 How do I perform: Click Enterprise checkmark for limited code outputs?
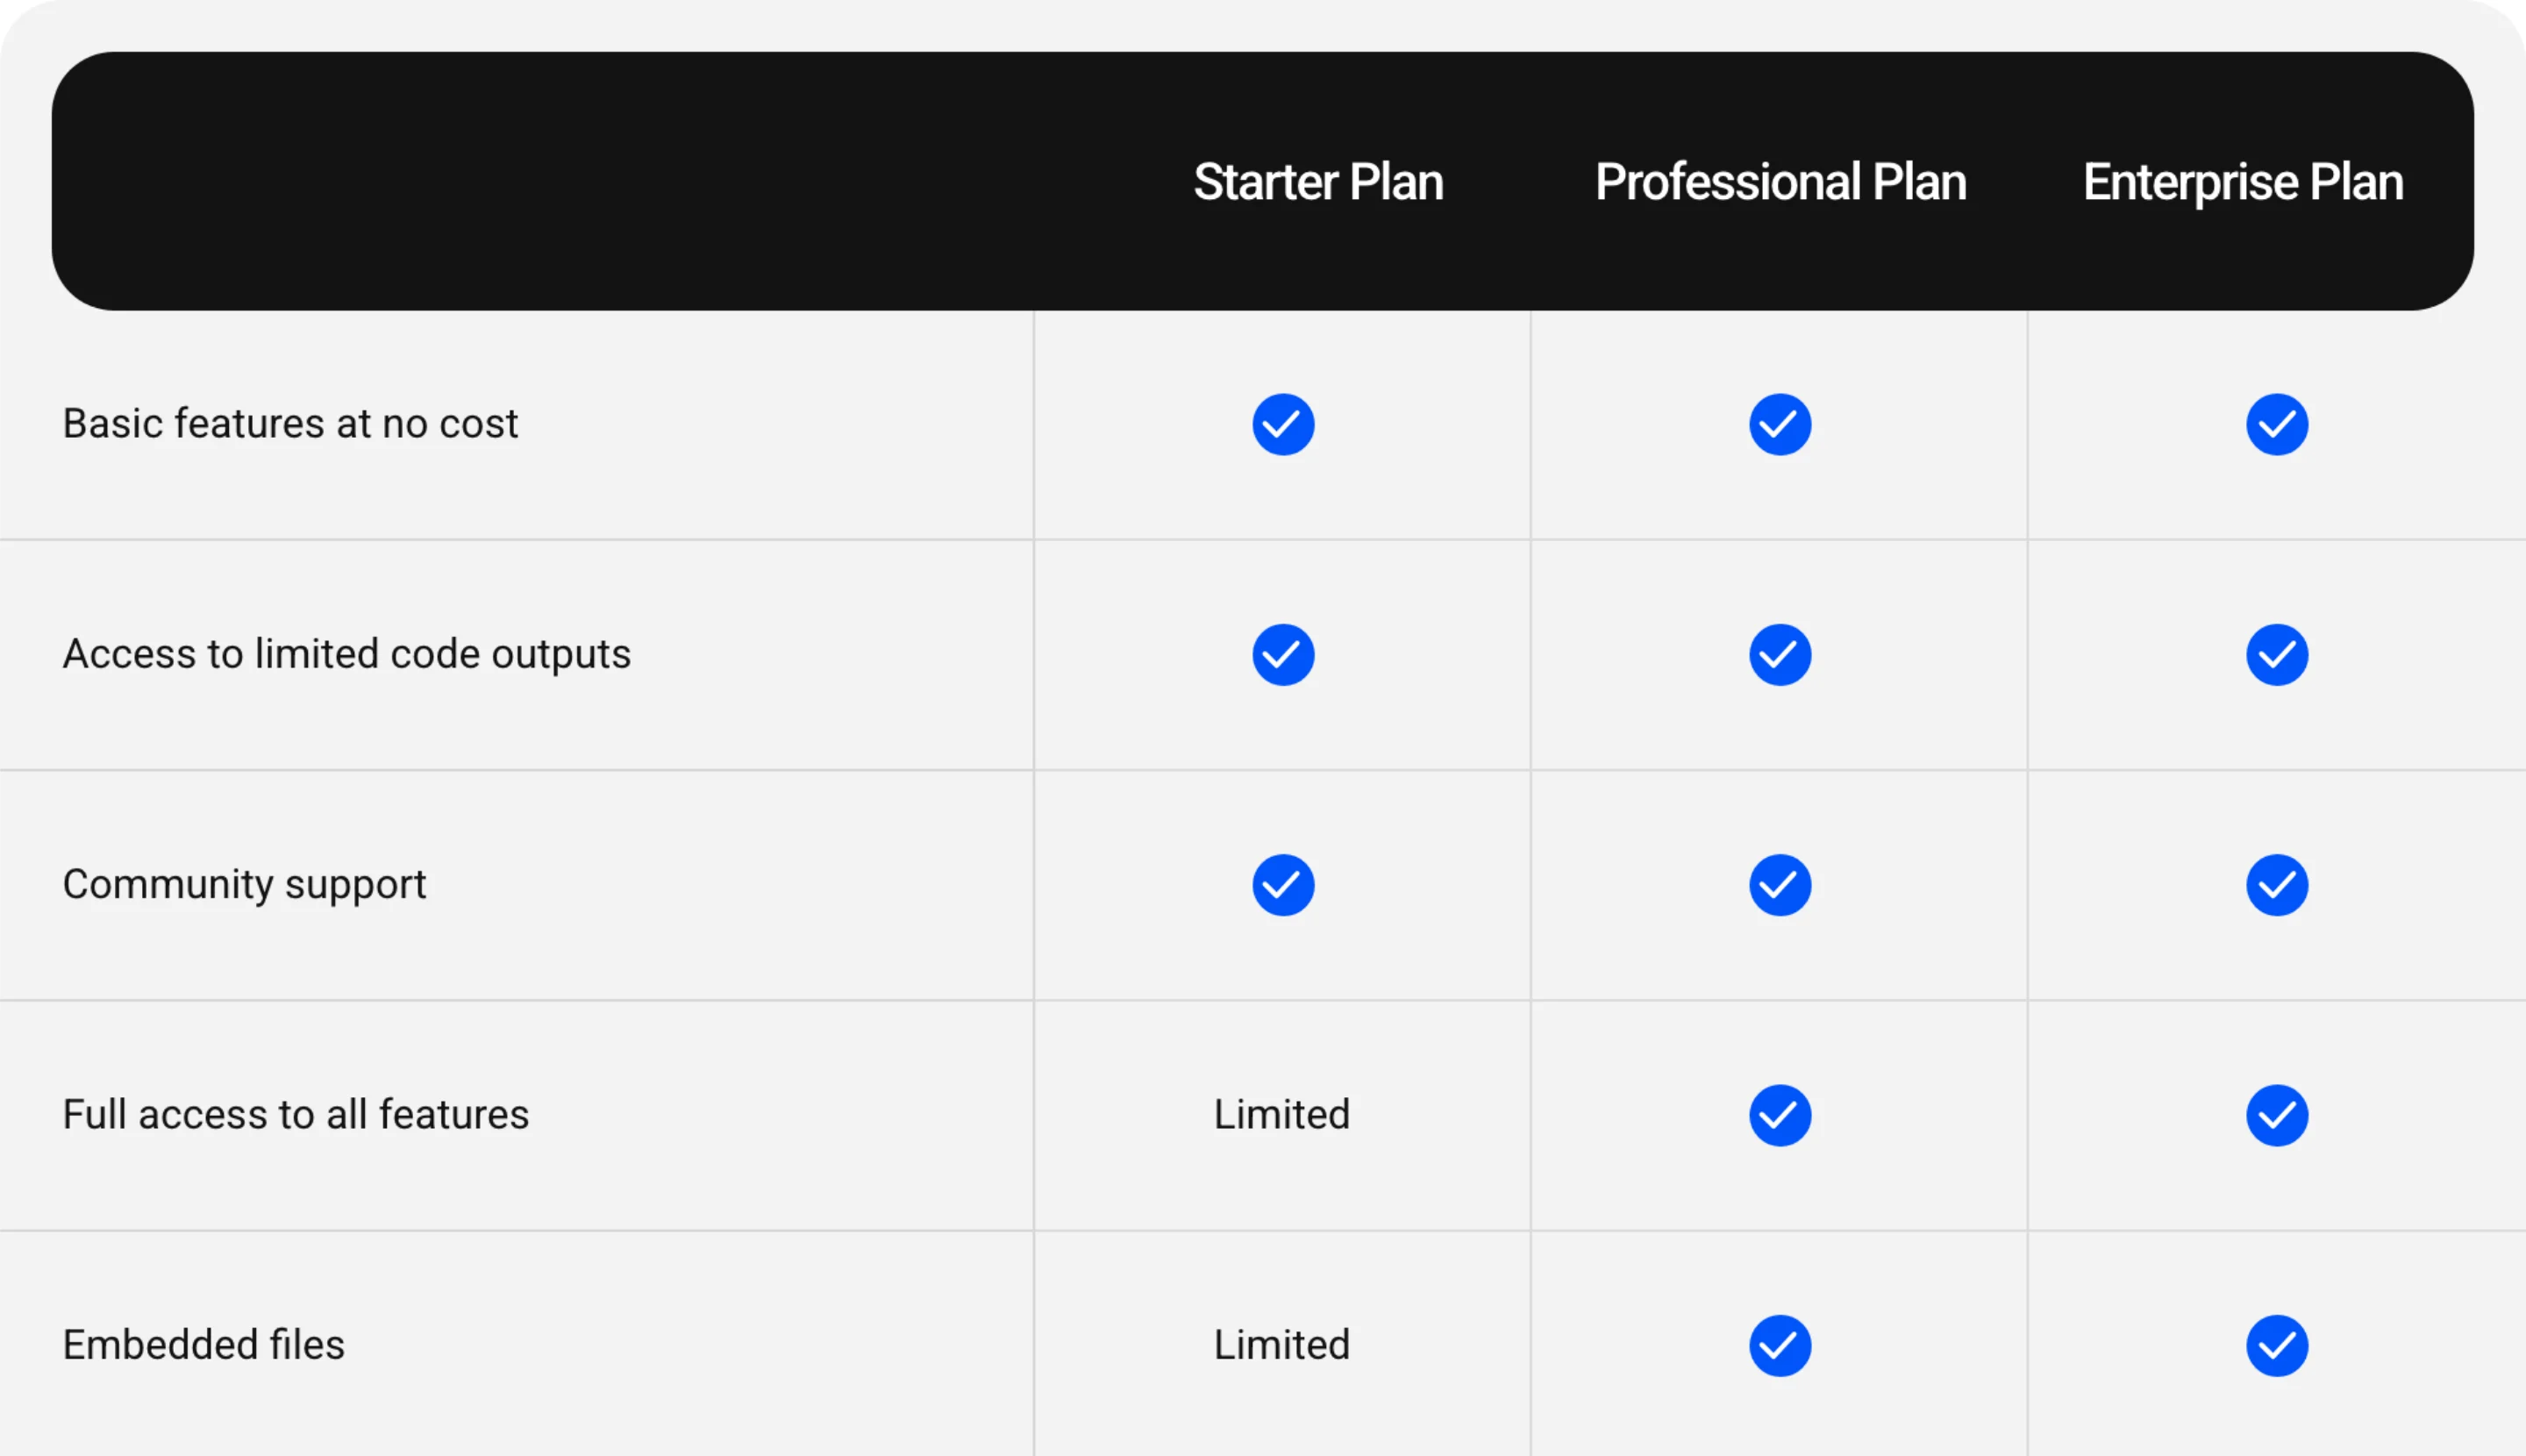click(2277, 655)
